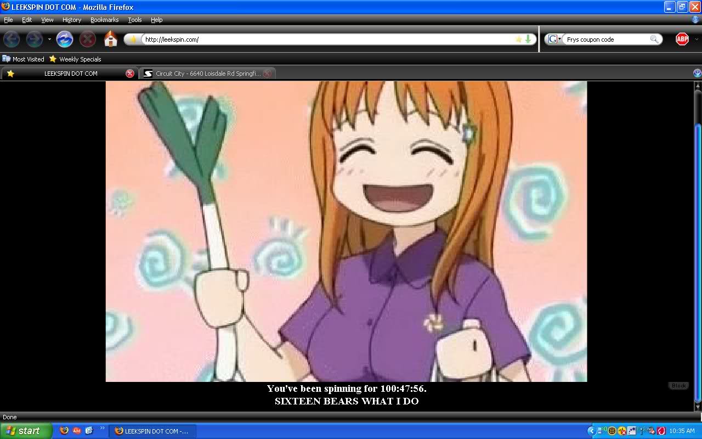702x439 pixels.
Task: Open the View menu
Action: tap(47, 20)
